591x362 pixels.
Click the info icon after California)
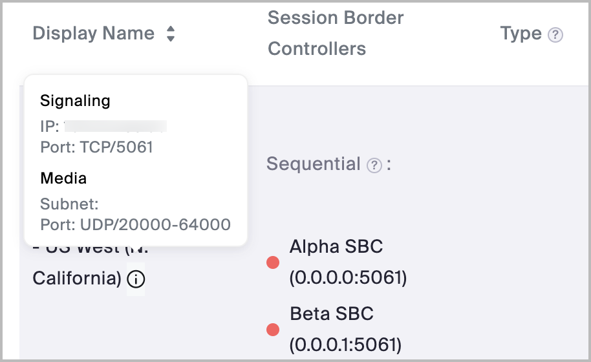pos(136,279)
